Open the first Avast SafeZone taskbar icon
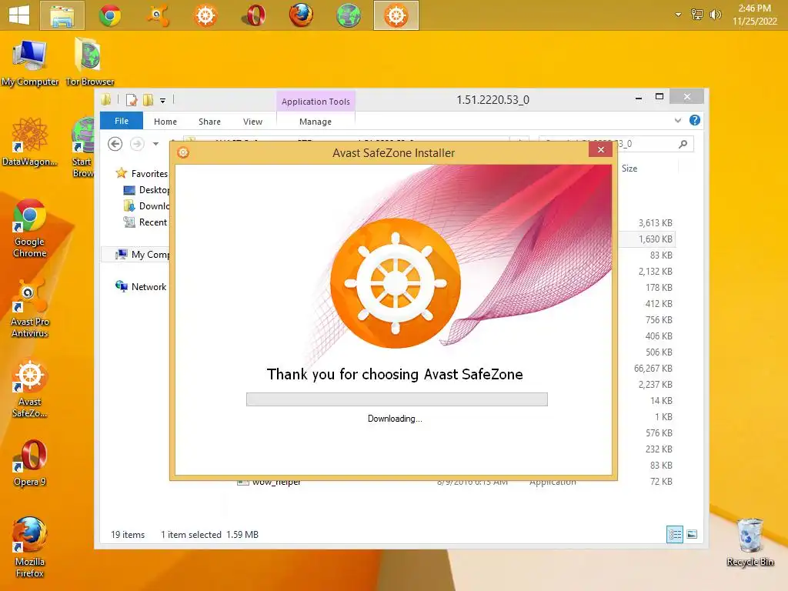The image size is (788, 591). coord(205,15)
